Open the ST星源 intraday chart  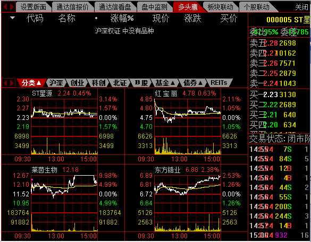64,127
